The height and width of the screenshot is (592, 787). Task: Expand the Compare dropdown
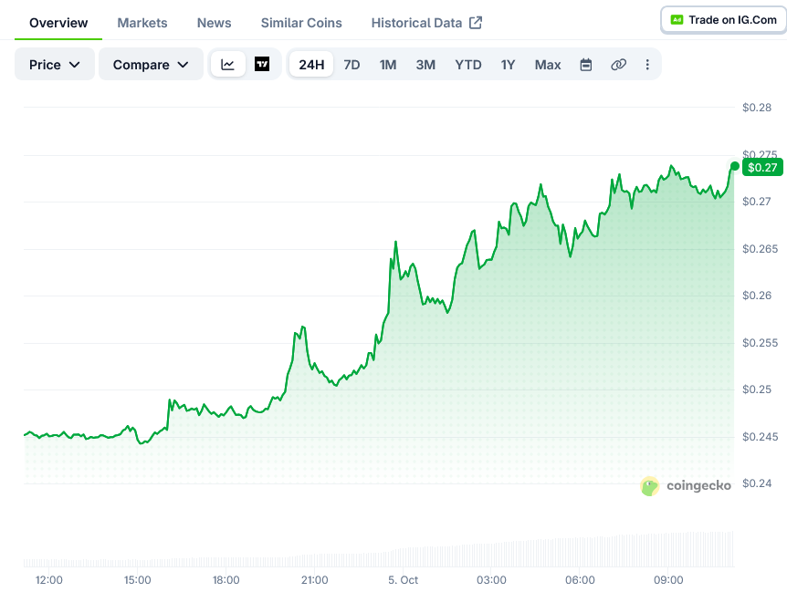(x=151, y=64)
